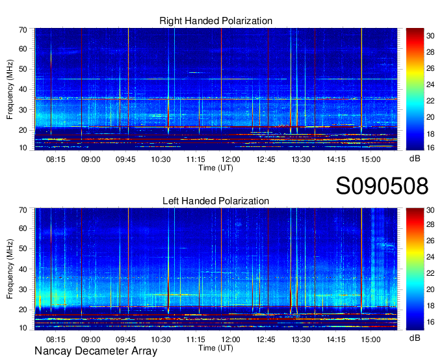Click the 20 MHz tick on the Left Handed plot
This screenshot has height=359, width=442.
(x=23, y=310)
